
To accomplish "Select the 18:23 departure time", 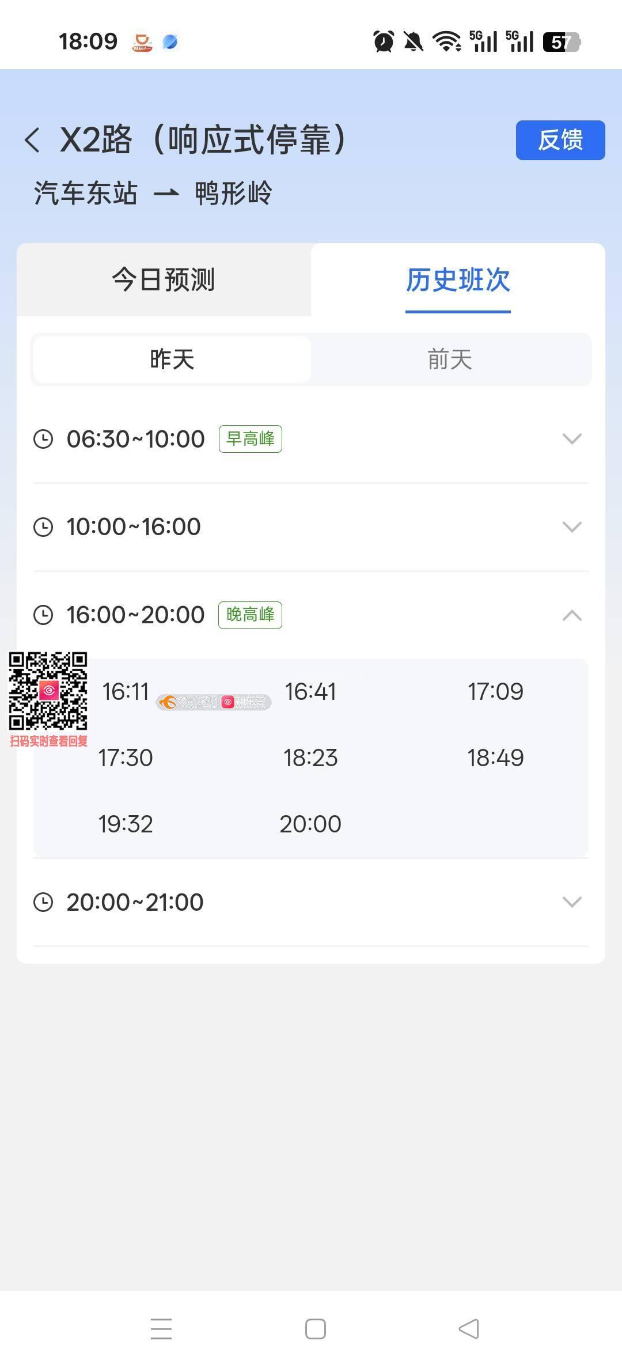I will point(310,758).
